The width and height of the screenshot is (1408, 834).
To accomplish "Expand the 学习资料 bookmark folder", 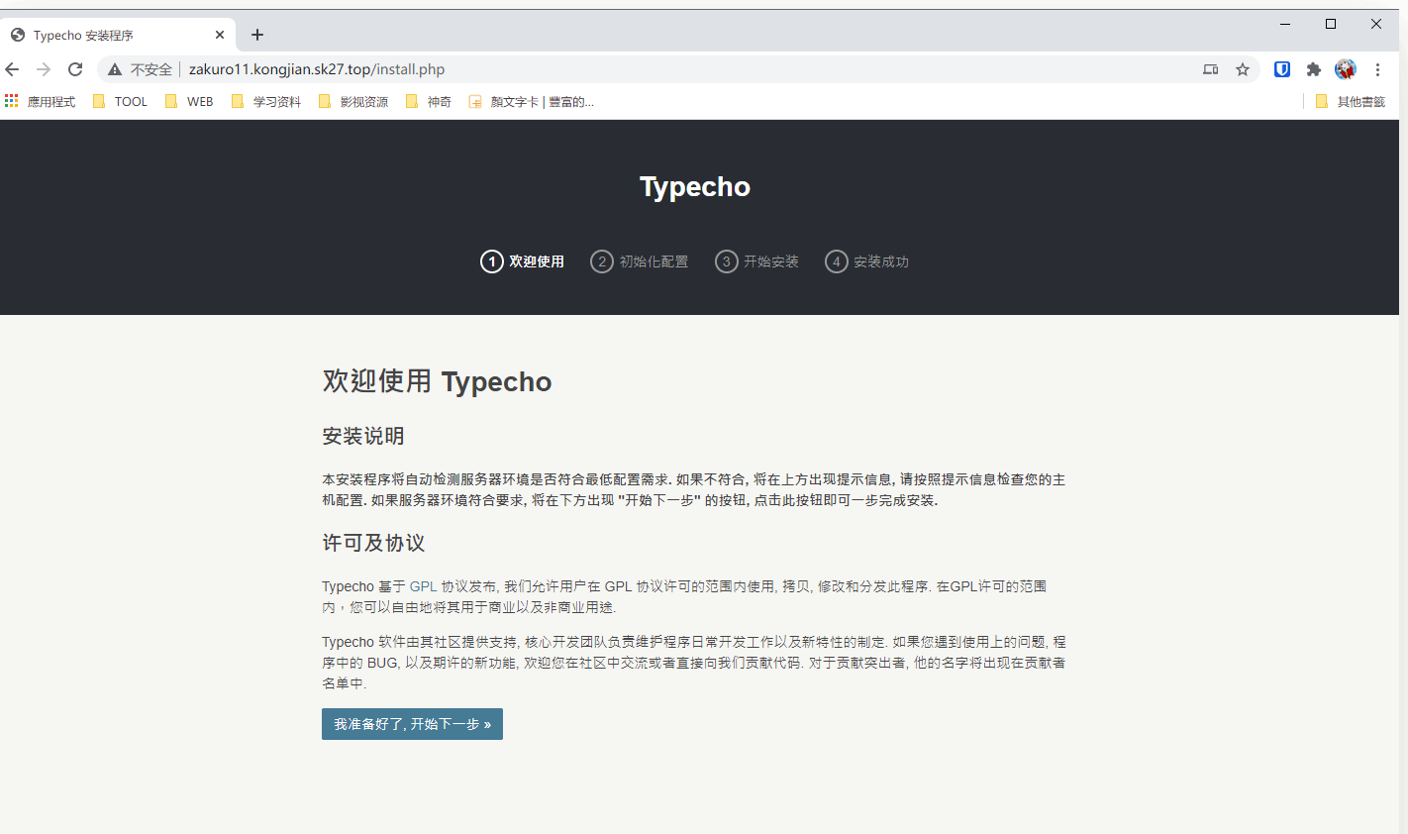I will [x=265, y=101].
